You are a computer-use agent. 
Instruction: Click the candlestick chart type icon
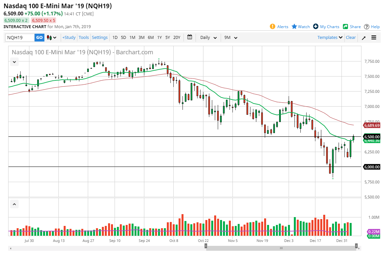(50, 37)
